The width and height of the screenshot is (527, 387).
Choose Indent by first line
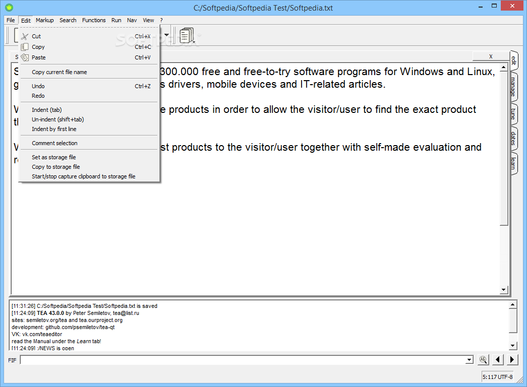[x=89, y=129]
